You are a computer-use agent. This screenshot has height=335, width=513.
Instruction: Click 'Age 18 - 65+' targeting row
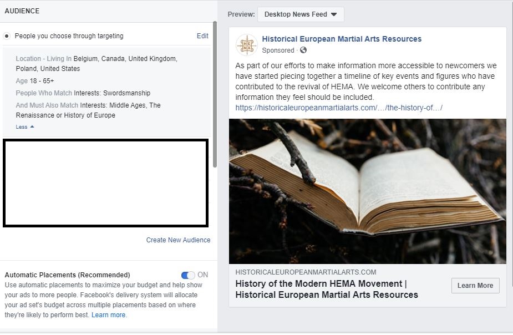click(x=35, y=81)
